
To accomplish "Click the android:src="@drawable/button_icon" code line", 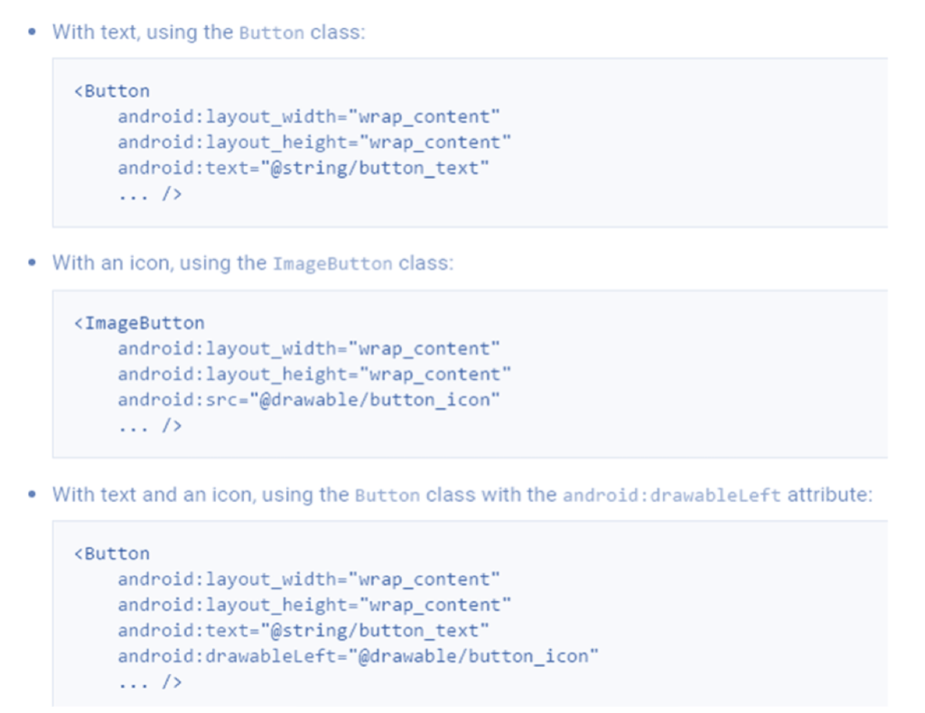I will tap(308, 400).
